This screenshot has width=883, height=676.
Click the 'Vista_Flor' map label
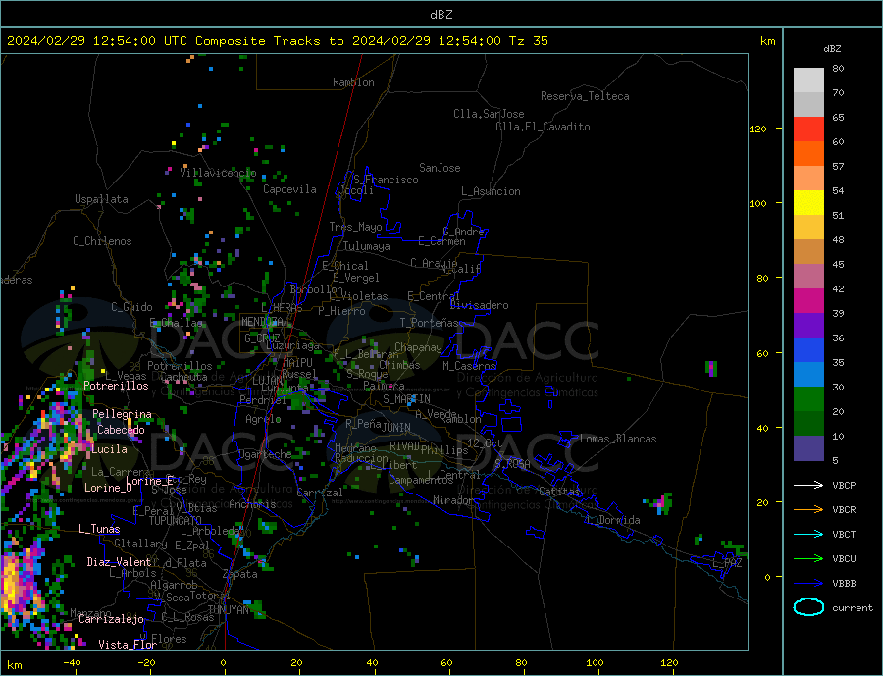[x=128, y=645]
